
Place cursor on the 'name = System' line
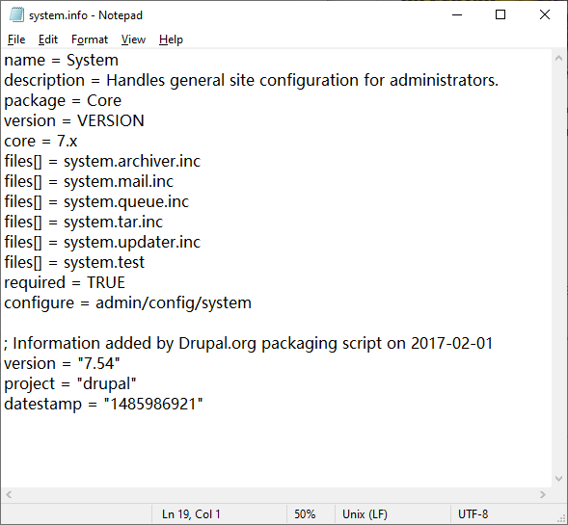(x=61, y=60)
